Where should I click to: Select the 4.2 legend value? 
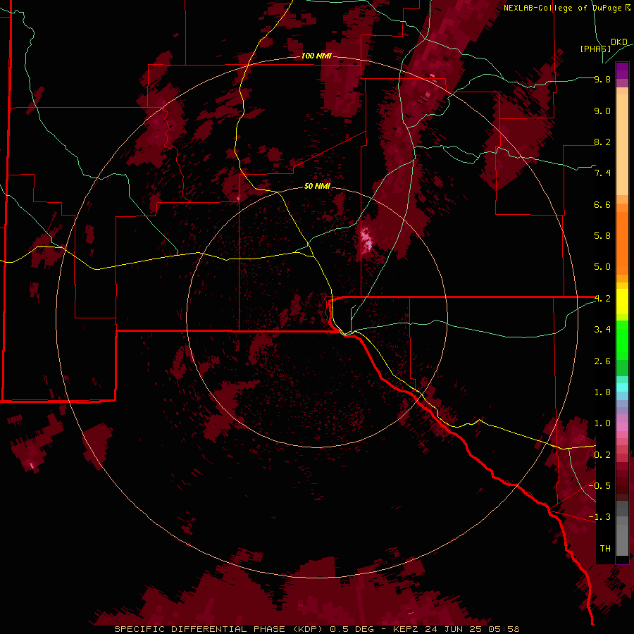point(602,299)
